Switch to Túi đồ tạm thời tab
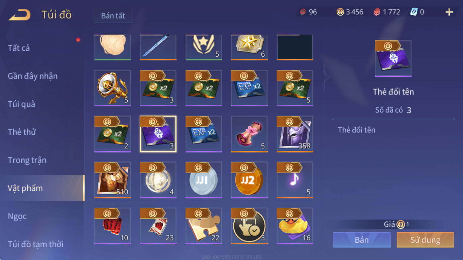Image resolution: width=463 pixels, height=260 pixels. point(35,244)
